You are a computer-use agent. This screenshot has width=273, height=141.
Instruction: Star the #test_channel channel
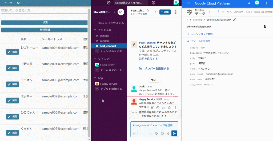[148, 10]
